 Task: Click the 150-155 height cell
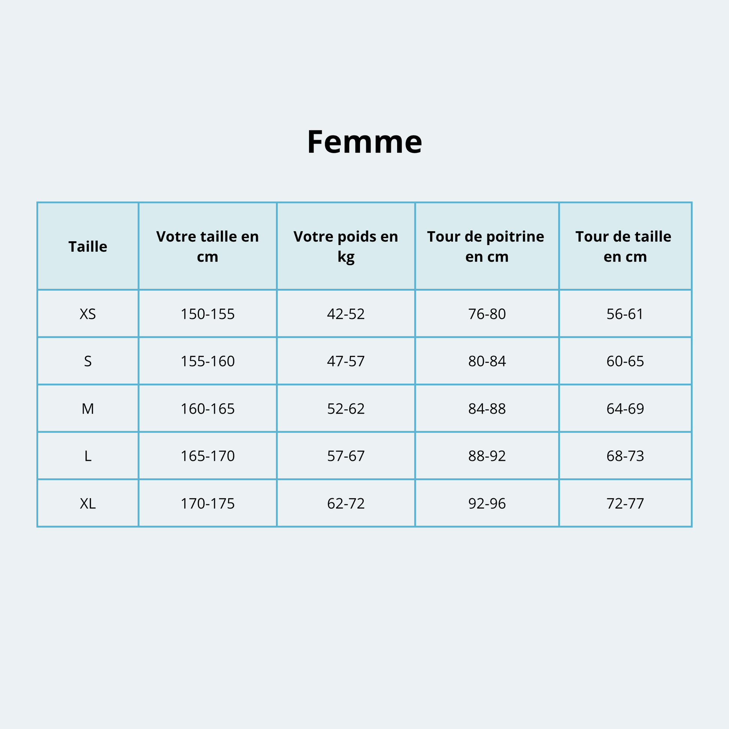pos(208,314)
